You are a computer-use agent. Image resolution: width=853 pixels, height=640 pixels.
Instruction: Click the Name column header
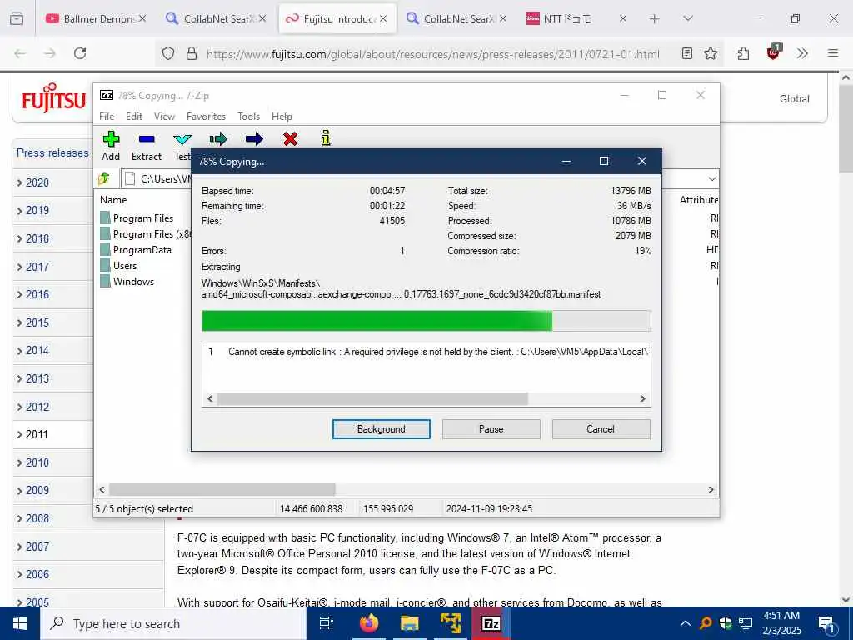click(113, 200)
